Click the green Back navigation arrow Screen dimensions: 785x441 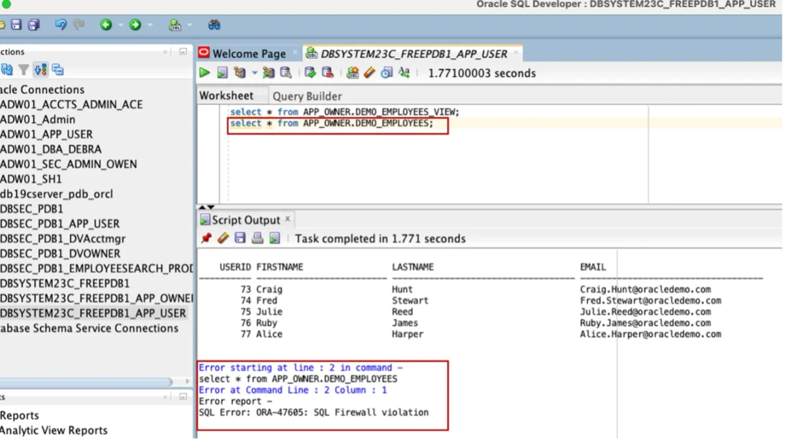[106, 25]
